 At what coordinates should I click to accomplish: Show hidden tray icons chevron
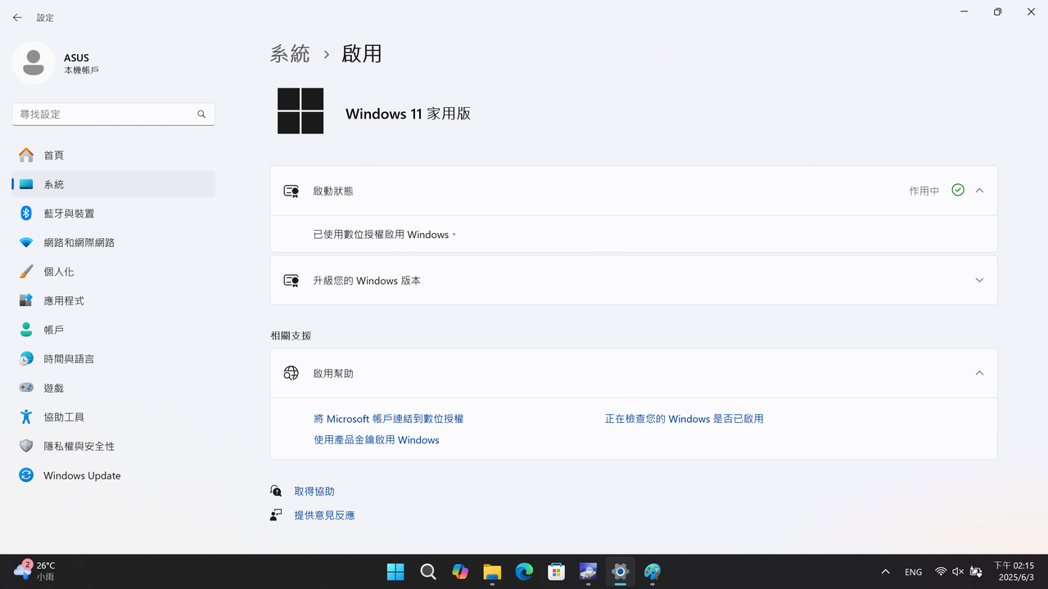pos(885,572)
